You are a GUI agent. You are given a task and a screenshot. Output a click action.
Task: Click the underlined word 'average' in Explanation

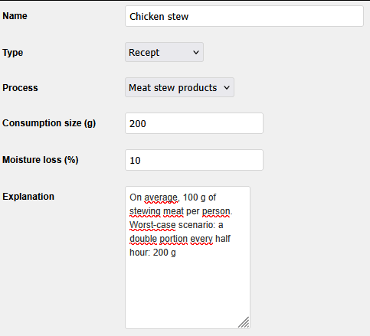(x=161, y=197)
